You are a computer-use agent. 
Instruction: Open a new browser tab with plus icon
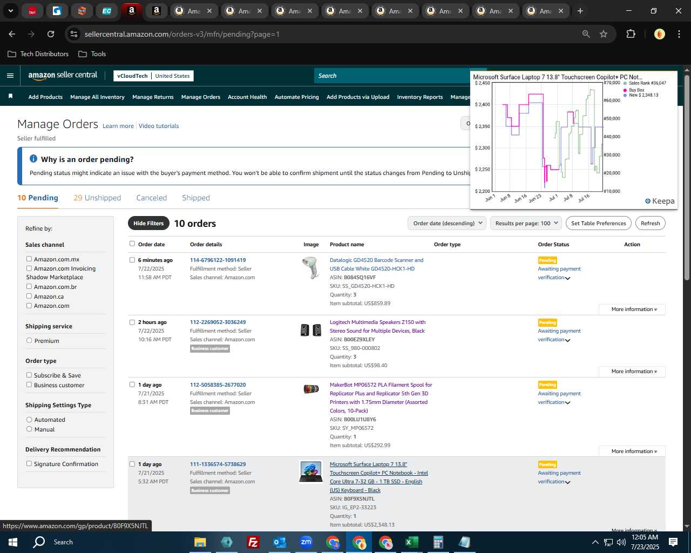pyautogui.click(x=580, y=11)
